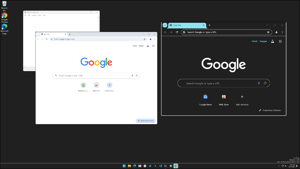Open Search Labs flask in light Chrome
The image size is (300, 169).
[x=148, y=46]
